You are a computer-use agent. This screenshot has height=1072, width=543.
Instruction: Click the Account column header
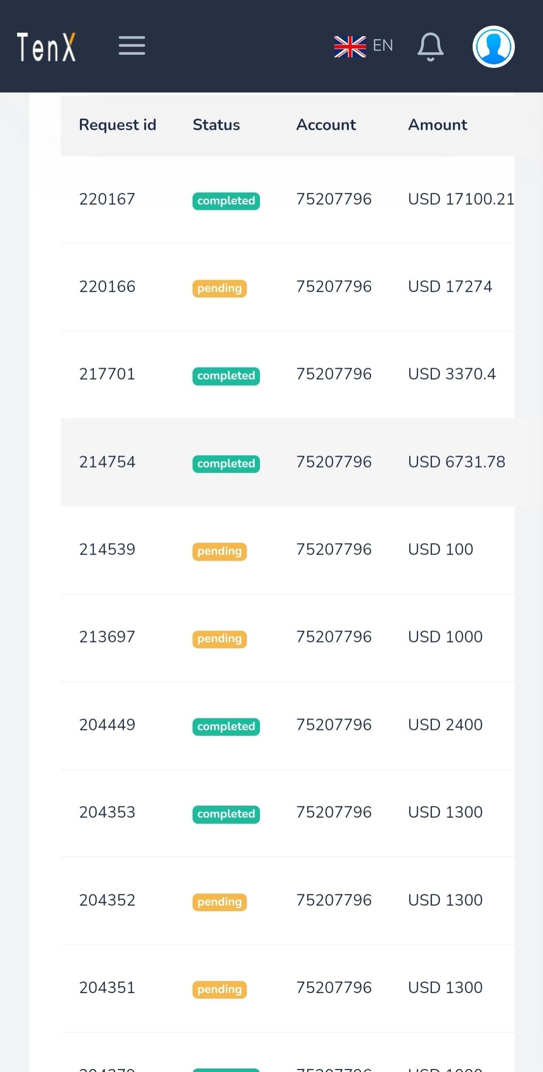(326, 125)
